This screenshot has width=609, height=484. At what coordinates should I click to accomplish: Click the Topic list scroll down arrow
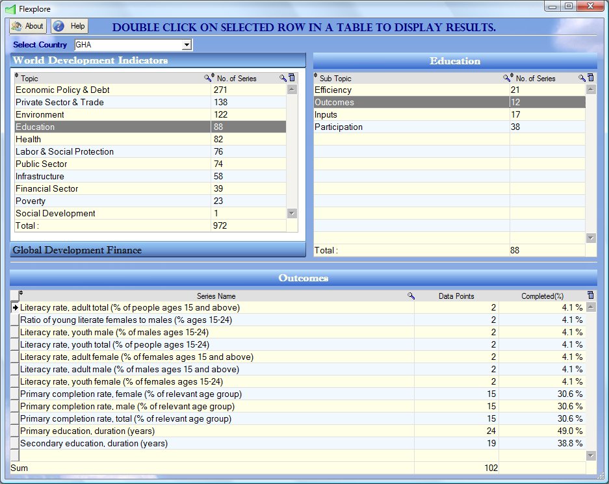pyautogui.click(x=292, y=214)
